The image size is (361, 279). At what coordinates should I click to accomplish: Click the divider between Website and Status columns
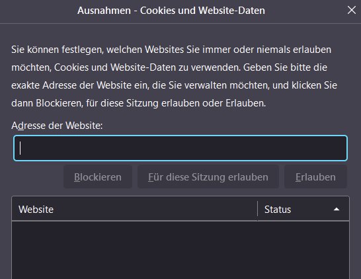pos(257,209)
